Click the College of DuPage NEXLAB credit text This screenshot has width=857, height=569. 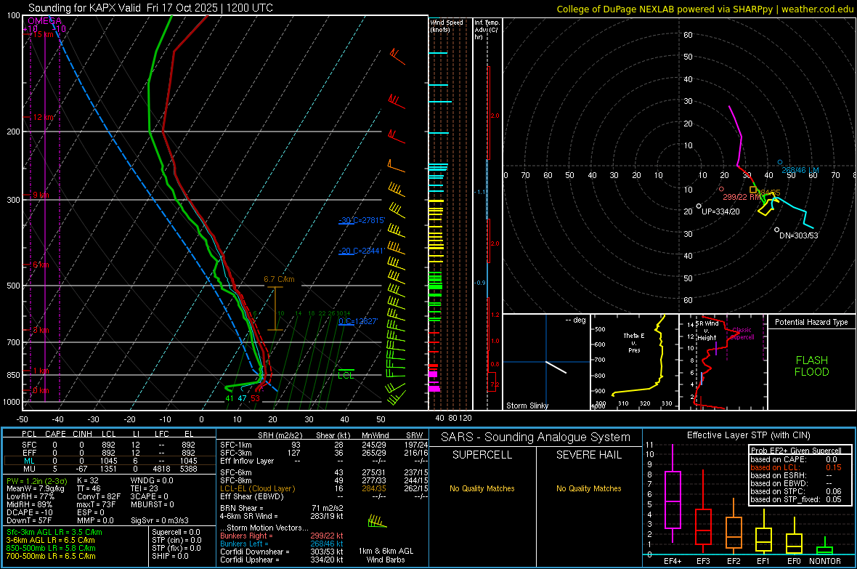pyautogui.click(x=704, y=9)
